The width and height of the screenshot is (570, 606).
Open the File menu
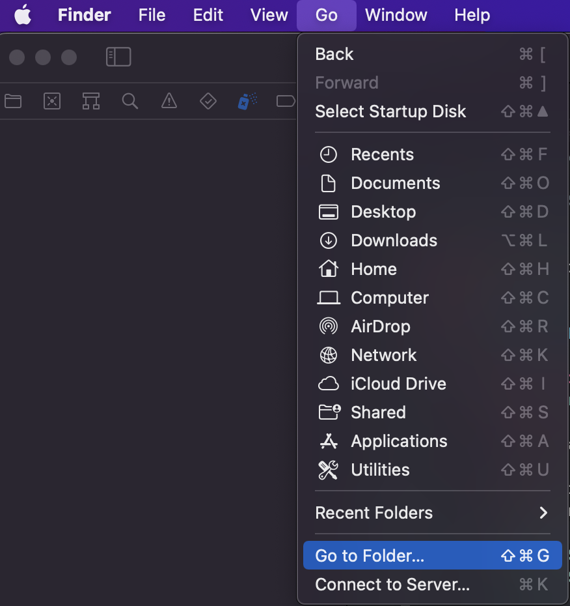click(152, 15)
